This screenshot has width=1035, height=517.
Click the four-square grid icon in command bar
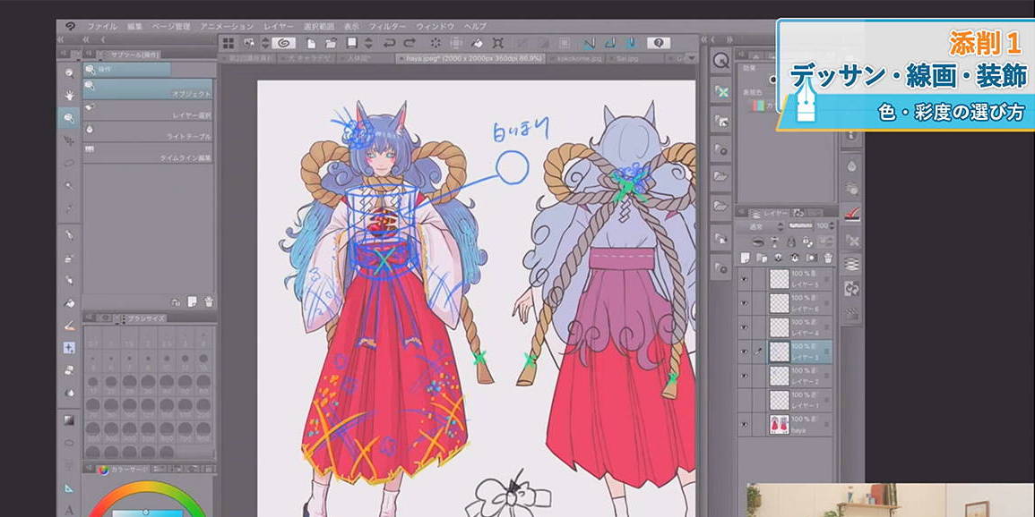[229, 44]
